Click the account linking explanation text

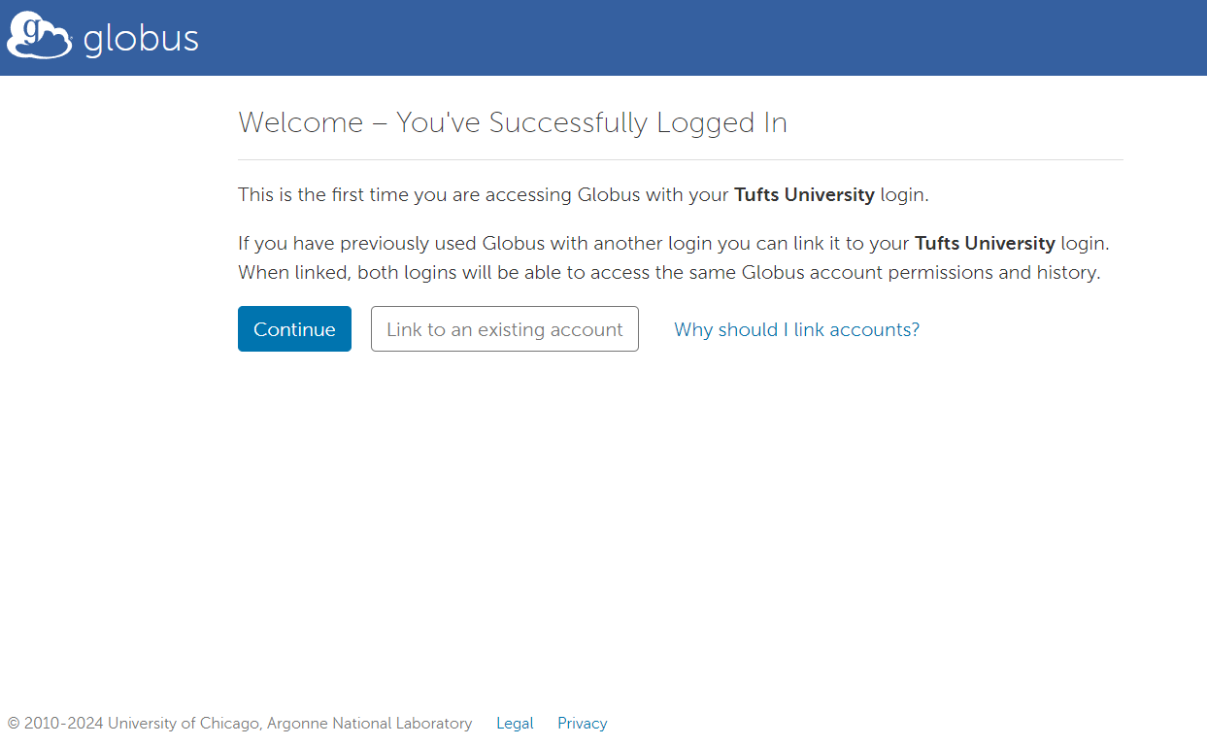coord(673,257)
